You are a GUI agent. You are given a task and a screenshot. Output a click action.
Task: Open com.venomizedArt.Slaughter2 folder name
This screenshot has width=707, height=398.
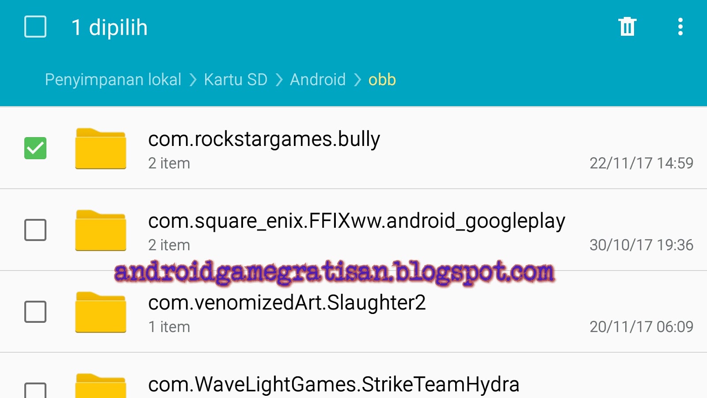(x=287, y=303)
